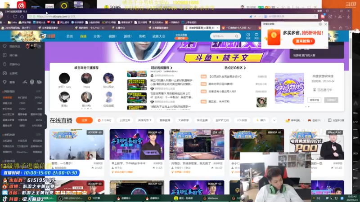Select 直播 in Douyu navigation
The image size is (360, 202).
[x=83, y=36]
